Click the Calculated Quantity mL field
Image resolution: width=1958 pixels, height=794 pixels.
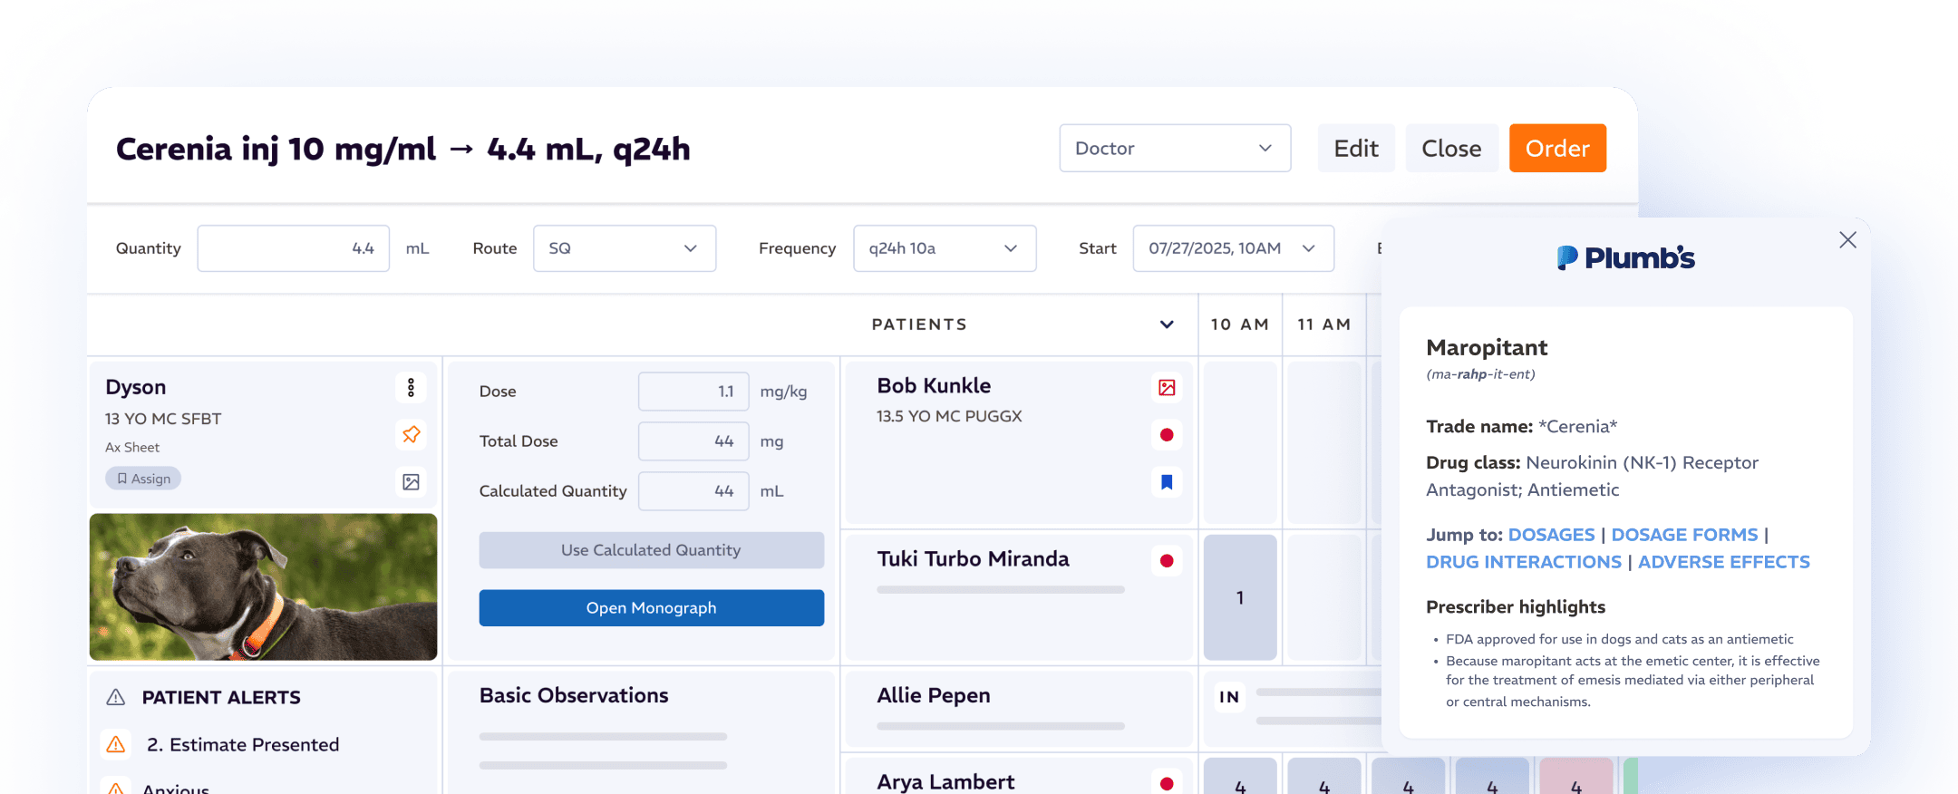[693, 491]
